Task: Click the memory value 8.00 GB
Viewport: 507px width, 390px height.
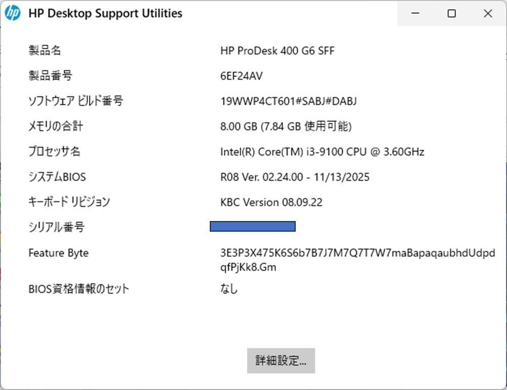Action: pyautogui.click(x=286, y=126)
